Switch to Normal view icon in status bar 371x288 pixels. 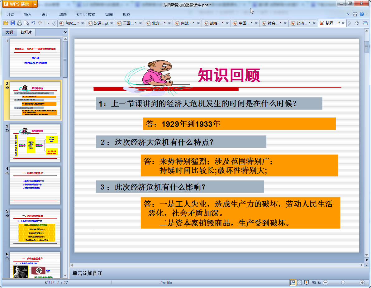[x=293, y=283]
